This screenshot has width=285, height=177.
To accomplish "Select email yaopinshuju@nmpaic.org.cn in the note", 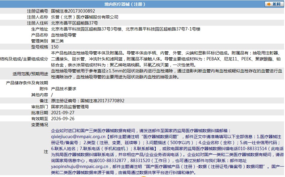I will pos(79,167).
